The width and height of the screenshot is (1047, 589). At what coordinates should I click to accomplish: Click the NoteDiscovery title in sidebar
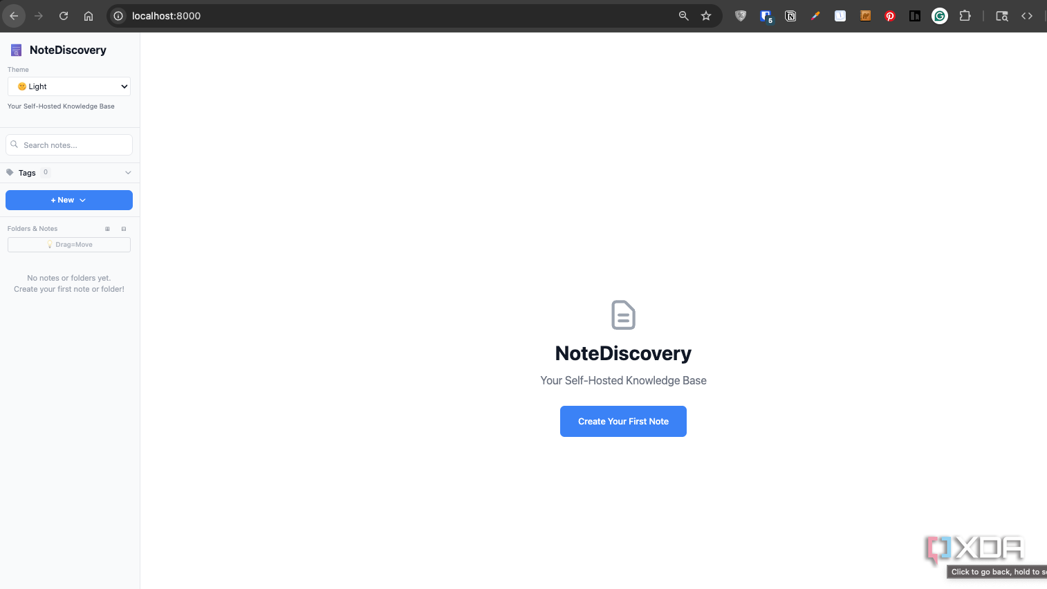[x=68, y=50]
